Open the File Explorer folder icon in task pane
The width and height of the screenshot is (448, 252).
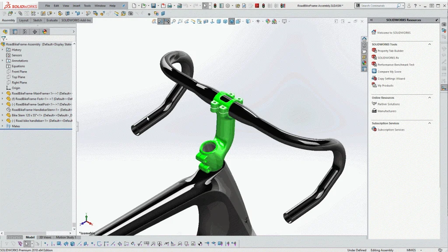point(364,51)
